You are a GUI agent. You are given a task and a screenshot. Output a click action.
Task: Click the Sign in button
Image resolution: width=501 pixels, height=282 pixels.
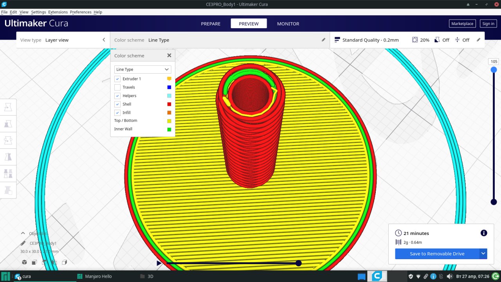click(x=488, y=23)
